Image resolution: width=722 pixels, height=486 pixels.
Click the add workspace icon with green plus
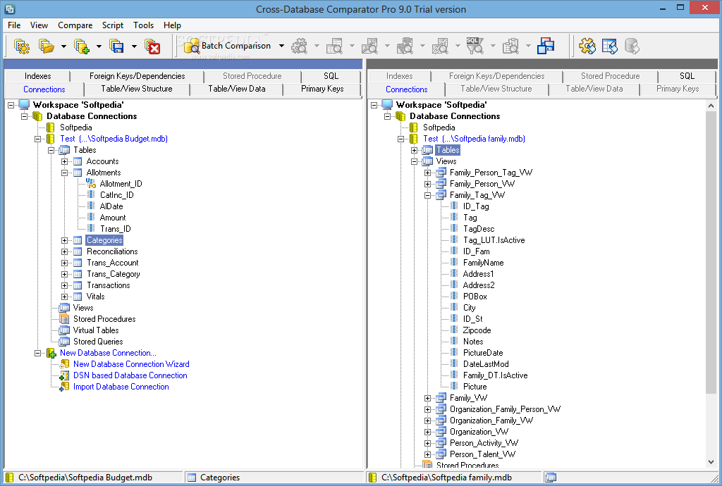(x=82, y=46)
